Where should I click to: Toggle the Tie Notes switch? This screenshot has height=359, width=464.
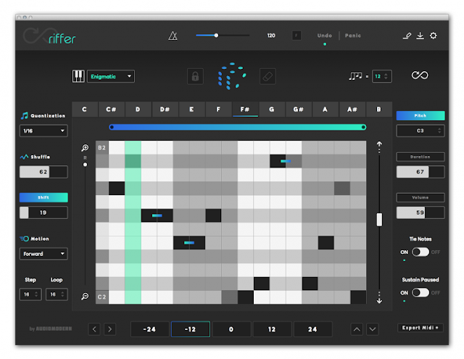click(x=420, y=252)
